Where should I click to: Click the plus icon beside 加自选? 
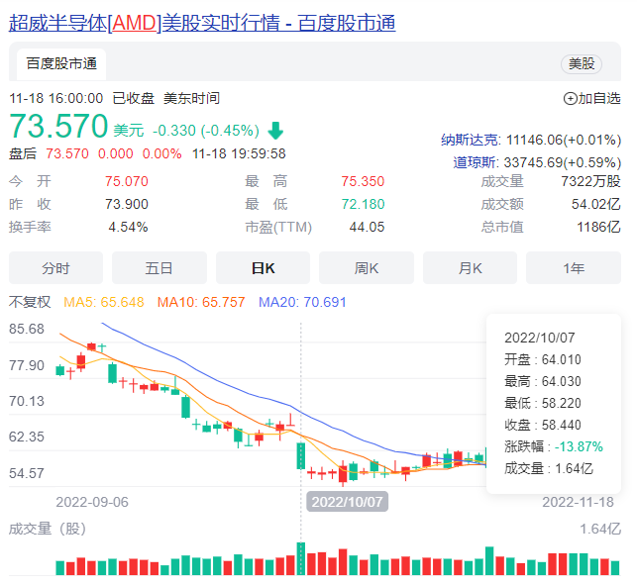point(570,99)
